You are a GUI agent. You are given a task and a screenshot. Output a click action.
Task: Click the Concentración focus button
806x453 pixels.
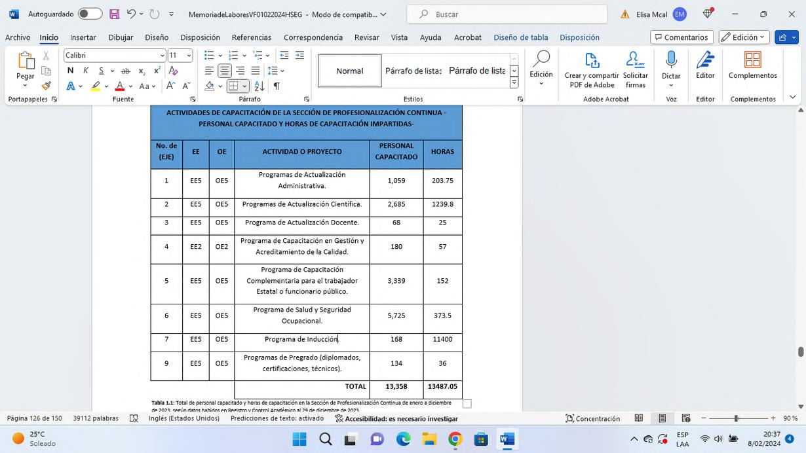(x=593, y=418)
